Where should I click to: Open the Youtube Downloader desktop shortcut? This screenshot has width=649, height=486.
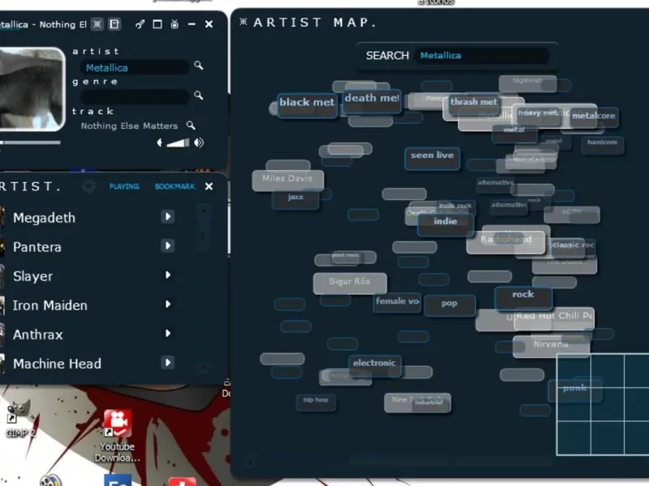click(x=118, y=436)
